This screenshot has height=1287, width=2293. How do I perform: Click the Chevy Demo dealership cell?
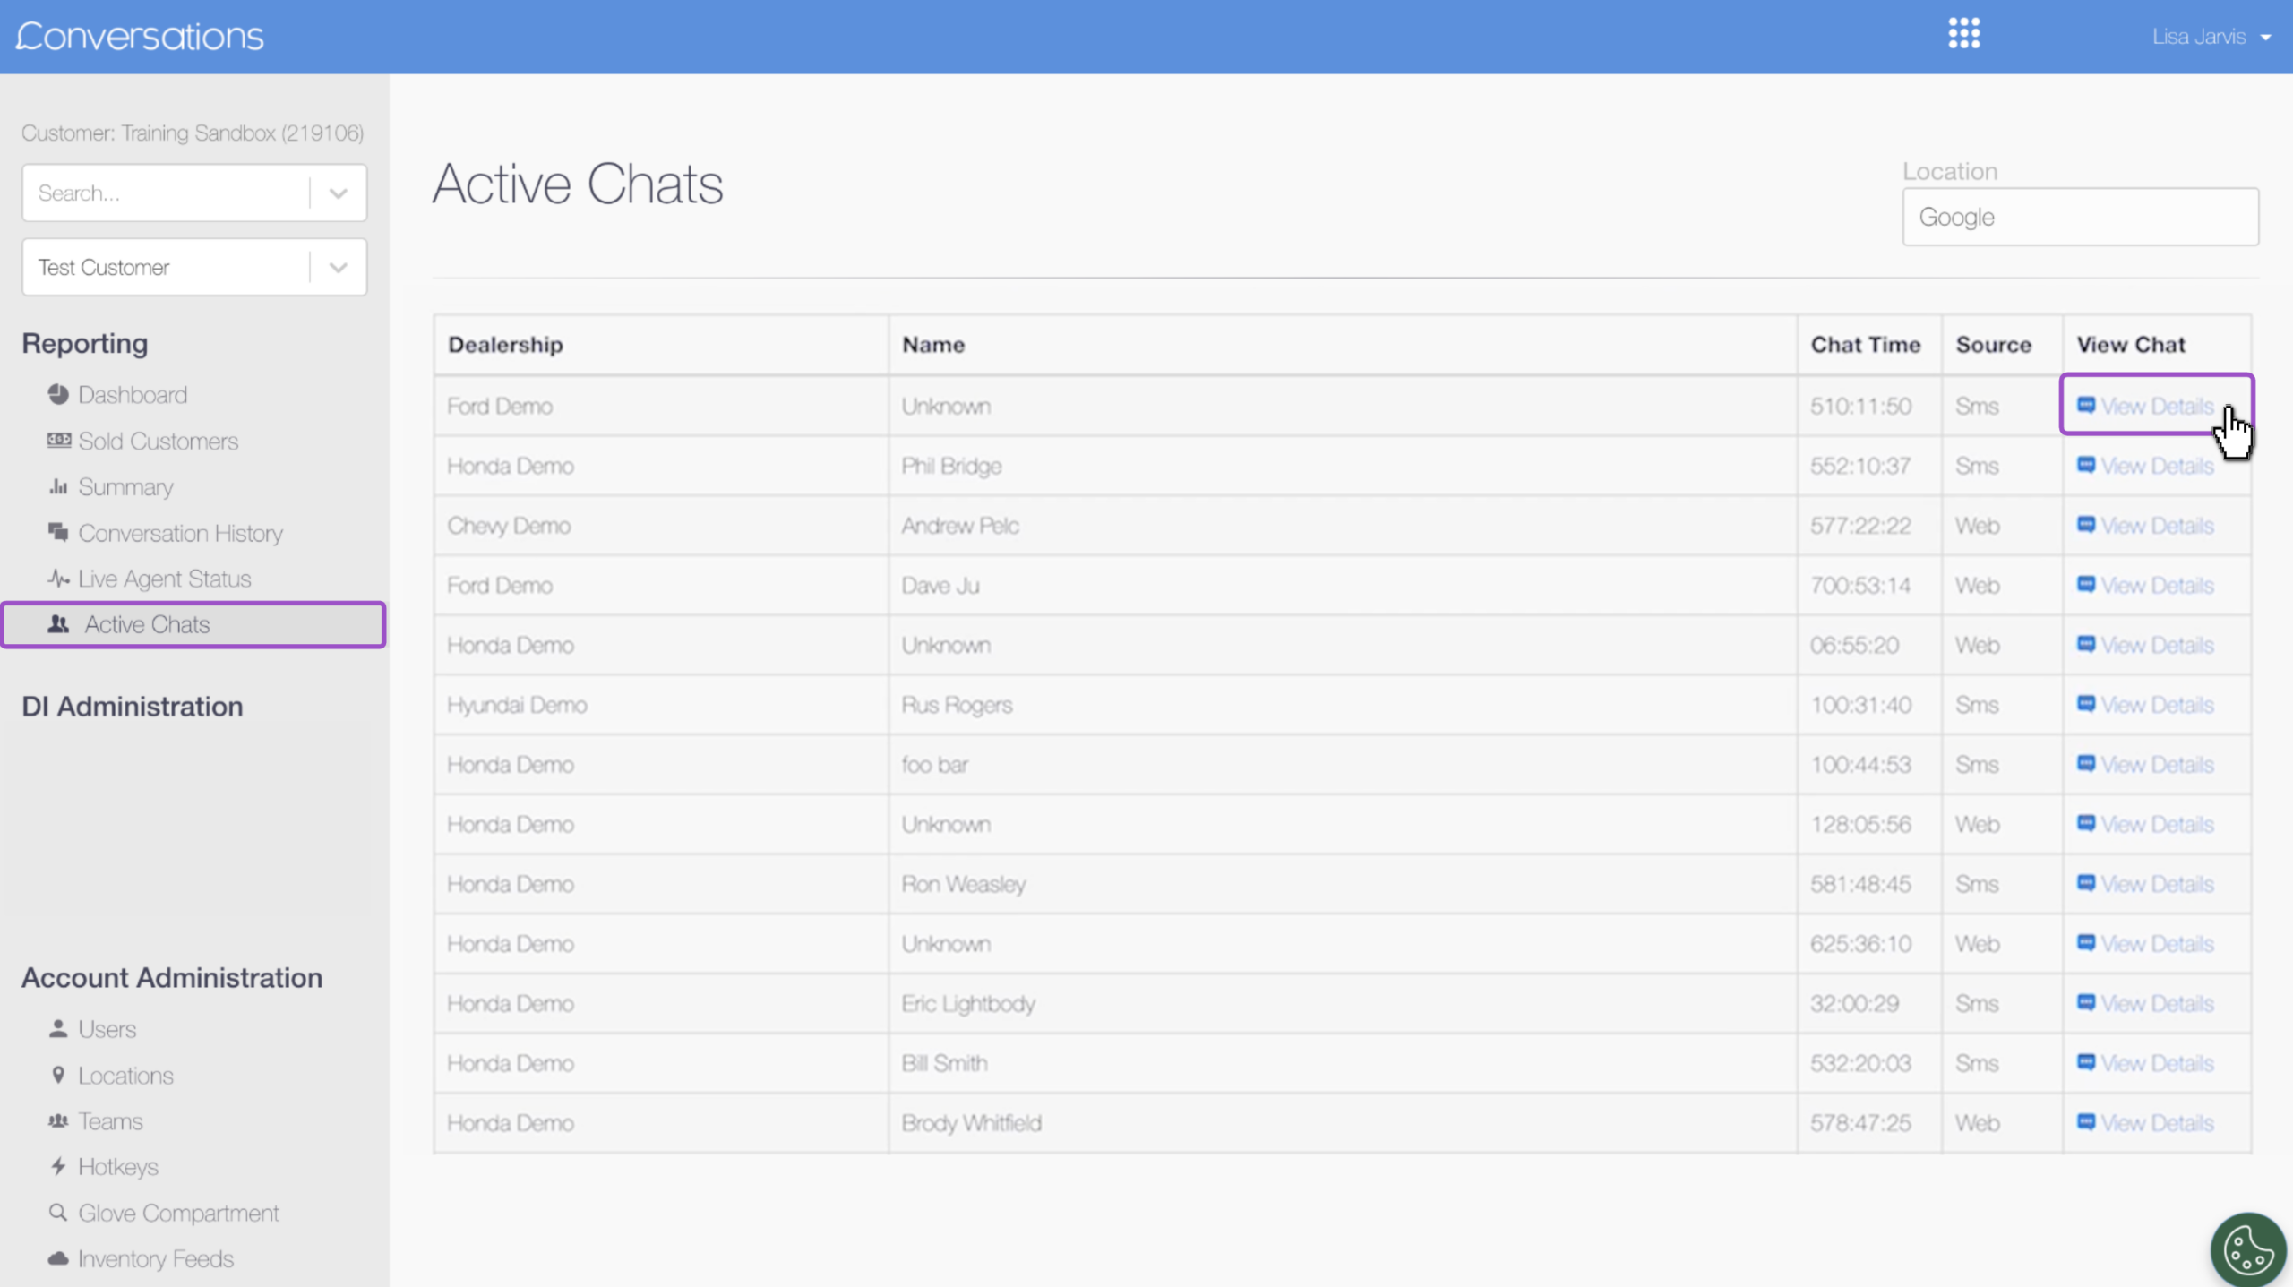[x=661, y=526]
